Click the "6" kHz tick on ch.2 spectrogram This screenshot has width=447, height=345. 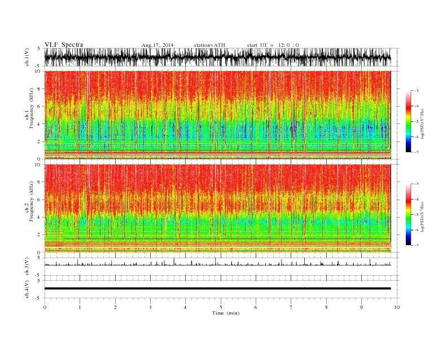pyautogui.click(x=39, y=200)
